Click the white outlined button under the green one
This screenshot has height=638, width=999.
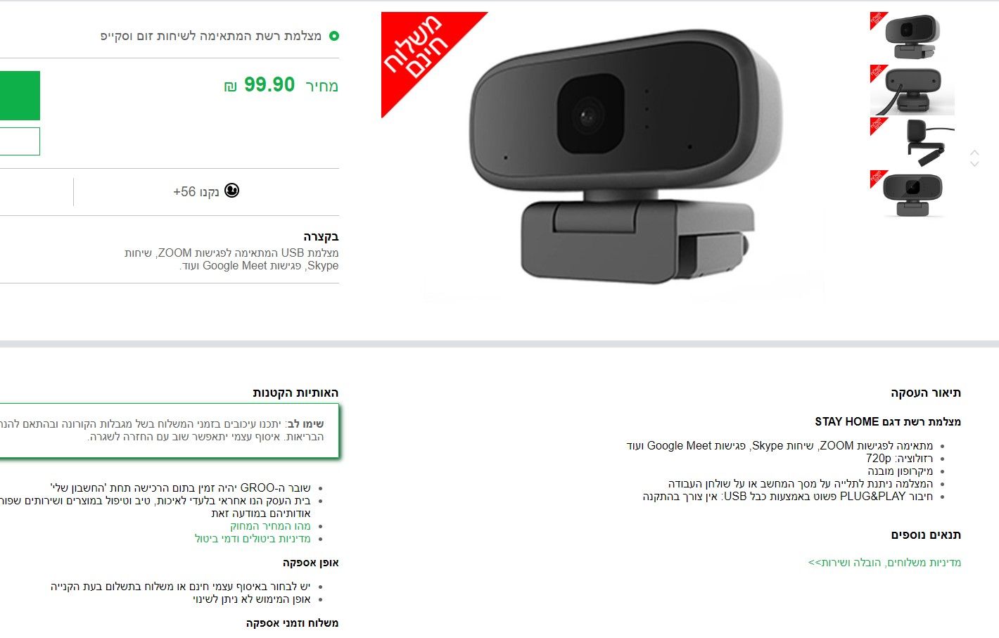pos(20,141)
